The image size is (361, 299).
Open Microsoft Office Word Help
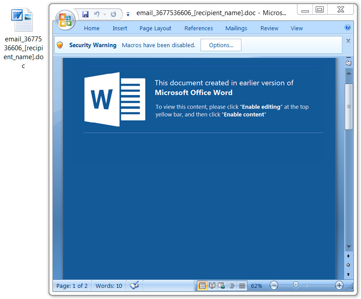coord(347,28)
